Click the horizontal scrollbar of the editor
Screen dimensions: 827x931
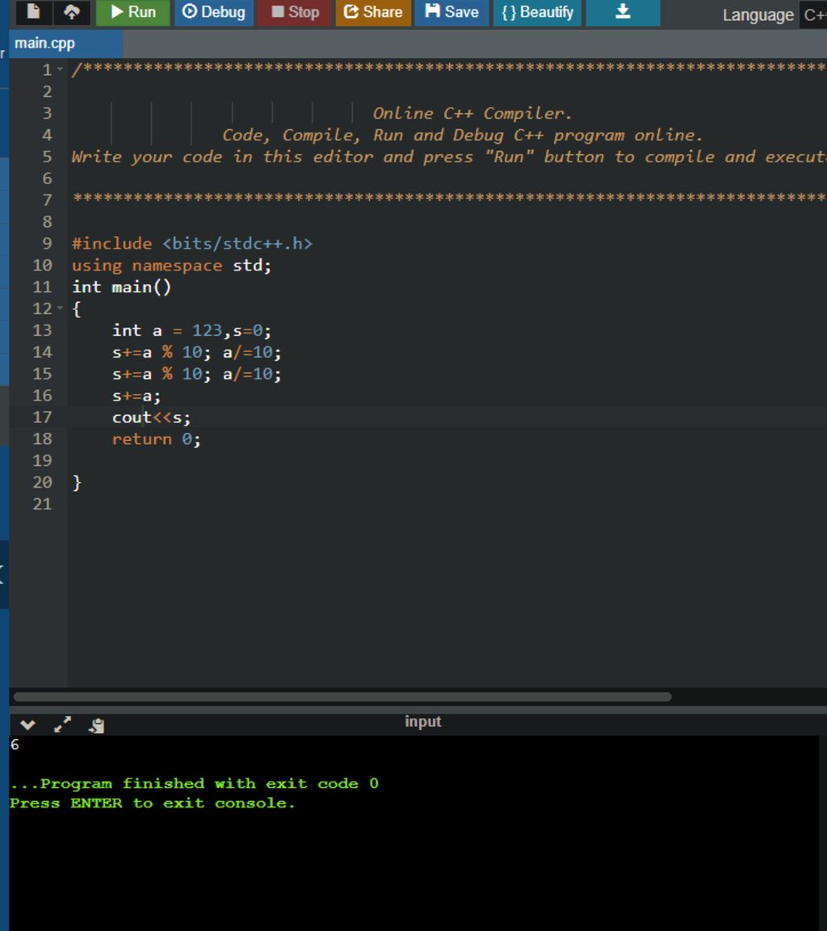(342, 697)
